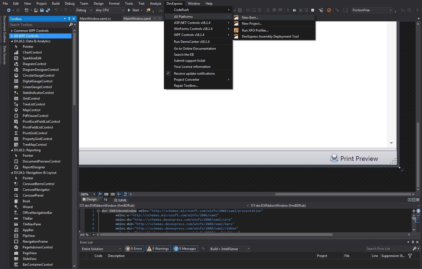This screenshot has width=422, height=269.
Task: Toggle snap to snaplines button
Action: 119,194
